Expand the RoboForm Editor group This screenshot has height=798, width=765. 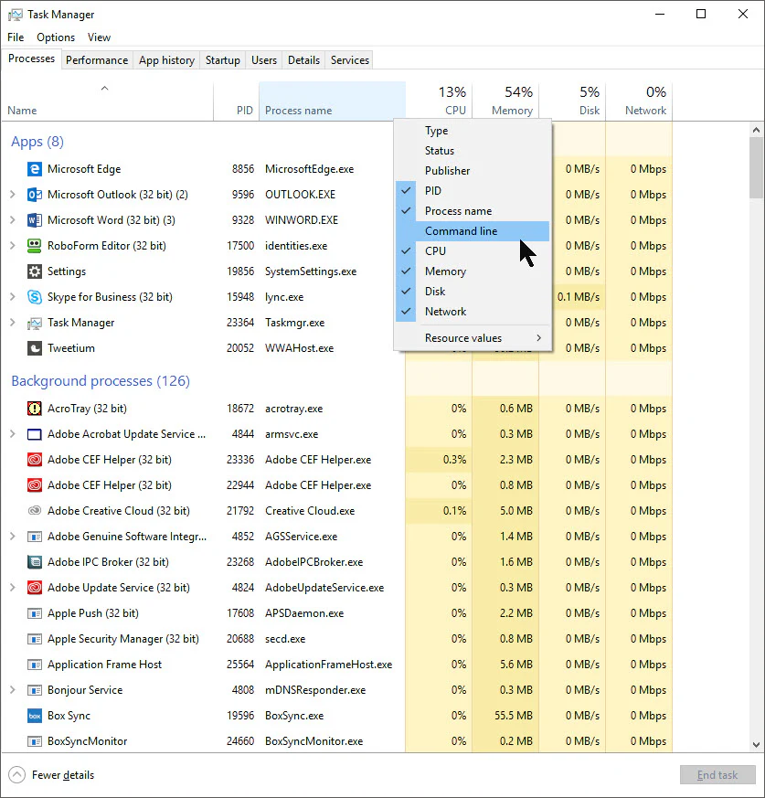[13, 246]
